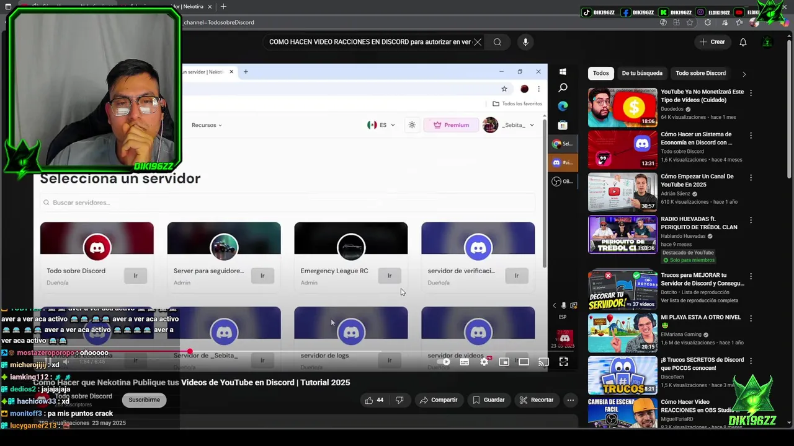This screenshot has height=446, width=794.
Task: Open ES language dropdown in the video
Action: pyautogui.click(x=381, y=125)
